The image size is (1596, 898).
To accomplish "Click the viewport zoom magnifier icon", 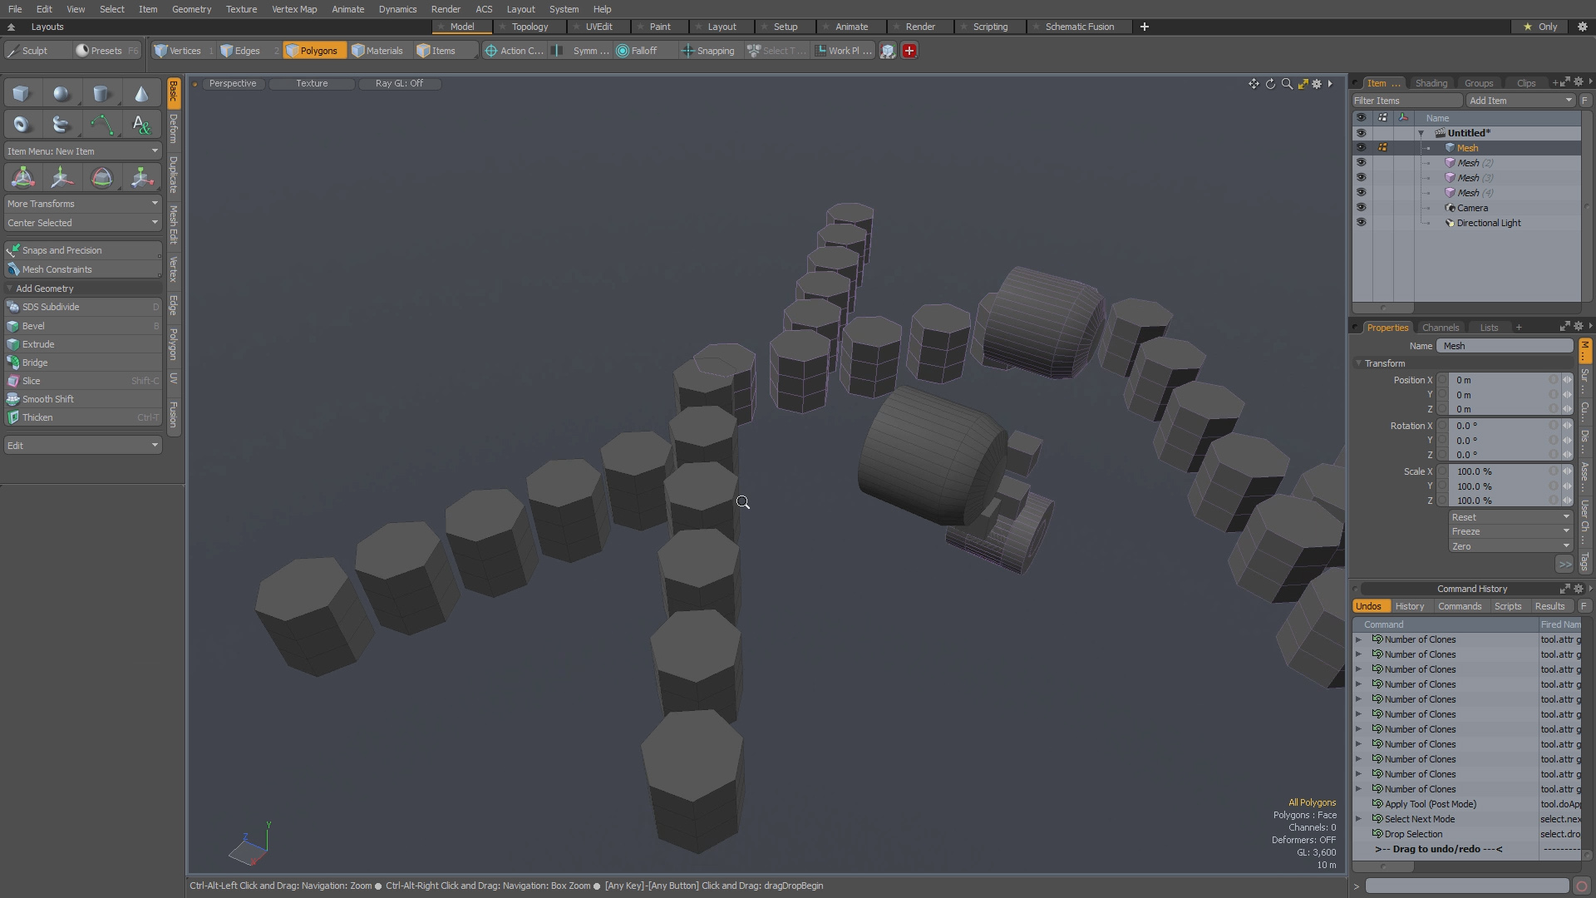I will pos(1287,84).
